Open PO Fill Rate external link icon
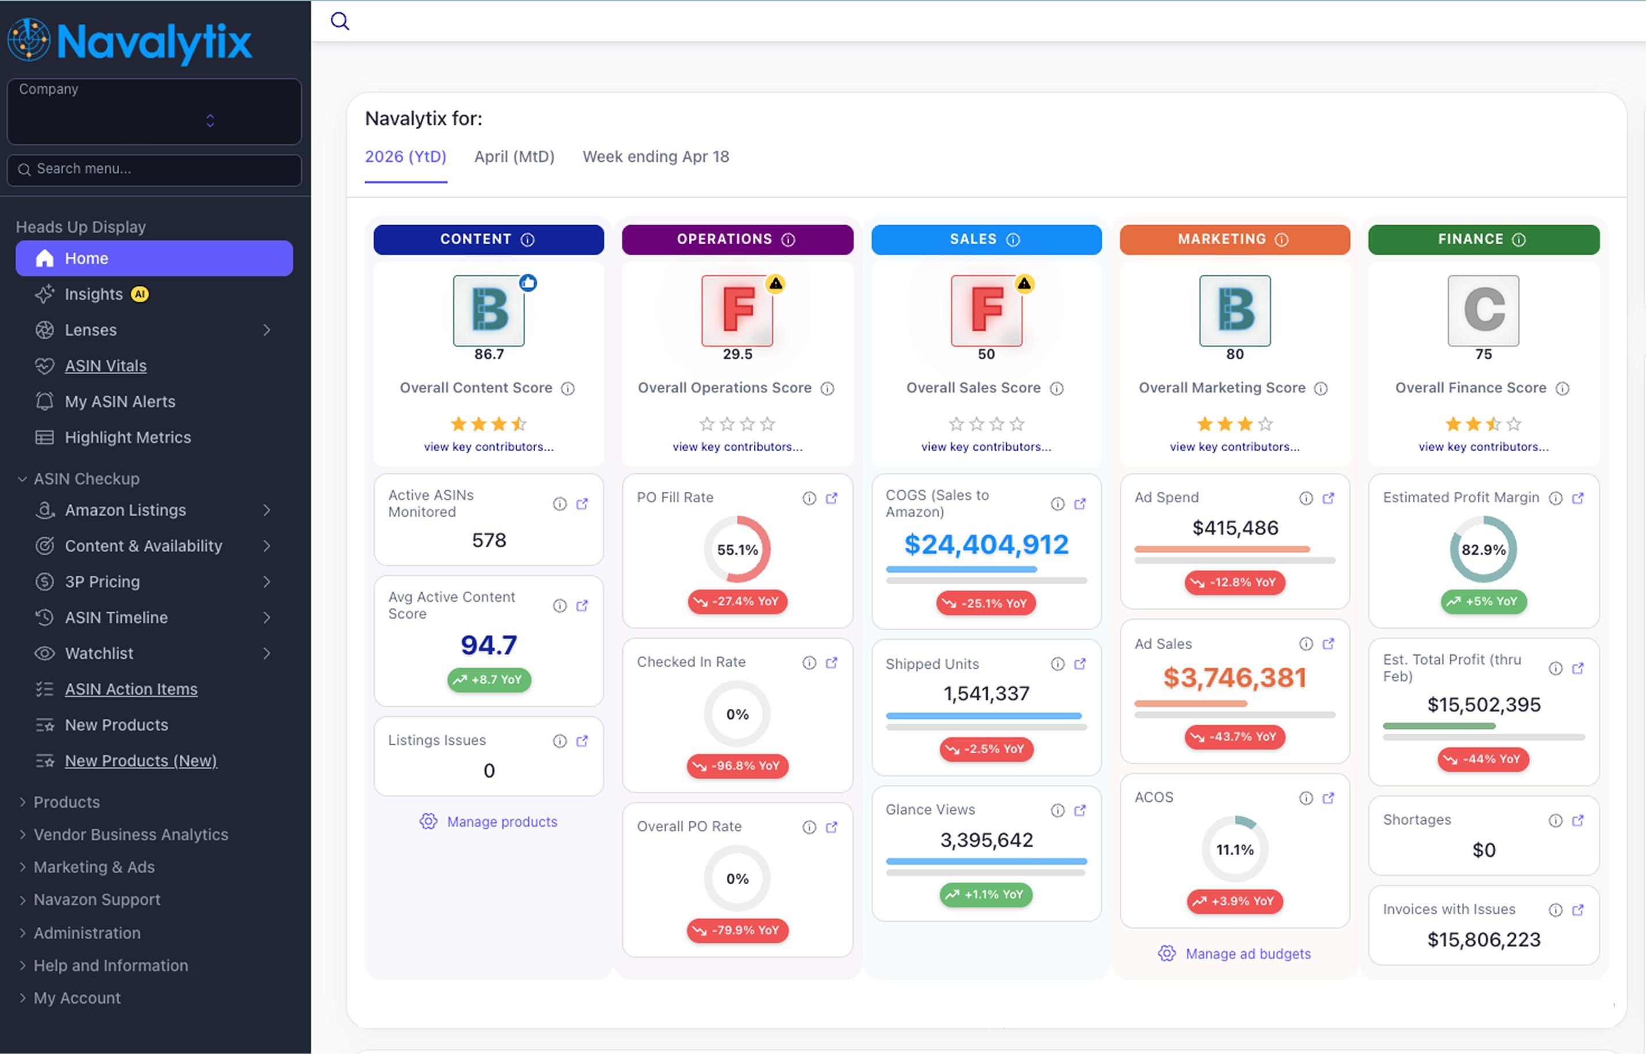The image size is (1646, 1054). [832, 498]
